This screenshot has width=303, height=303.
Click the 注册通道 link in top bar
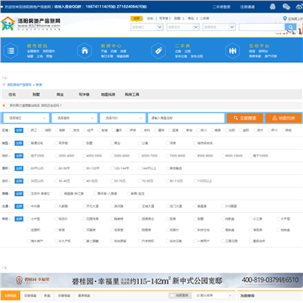click(247, 7)
